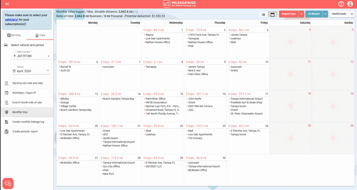Open the Import trips dropdown arrow

click(x=302, y=14)
